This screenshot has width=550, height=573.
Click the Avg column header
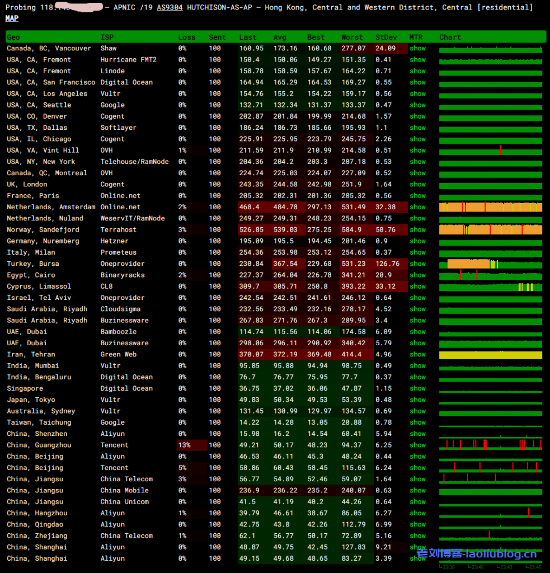coord(280,37)
